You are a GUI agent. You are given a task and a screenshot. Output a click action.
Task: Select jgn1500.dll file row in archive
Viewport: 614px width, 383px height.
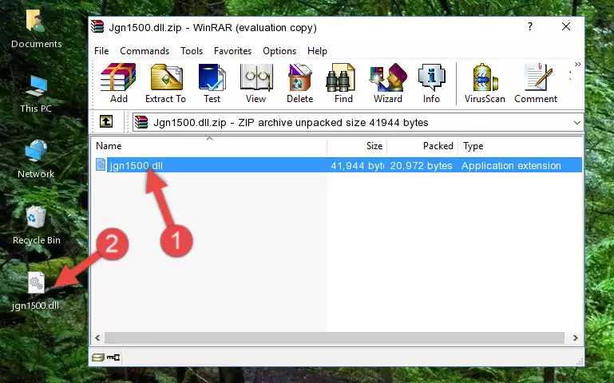338,165
